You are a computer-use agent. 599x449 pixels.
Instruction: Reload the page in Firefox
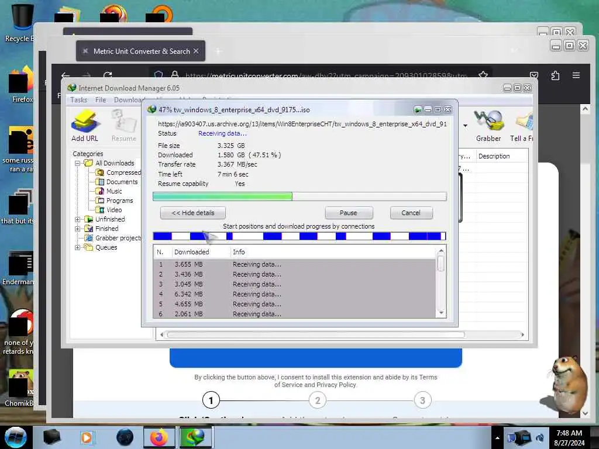pyautogui.click(x=108, y=75)
